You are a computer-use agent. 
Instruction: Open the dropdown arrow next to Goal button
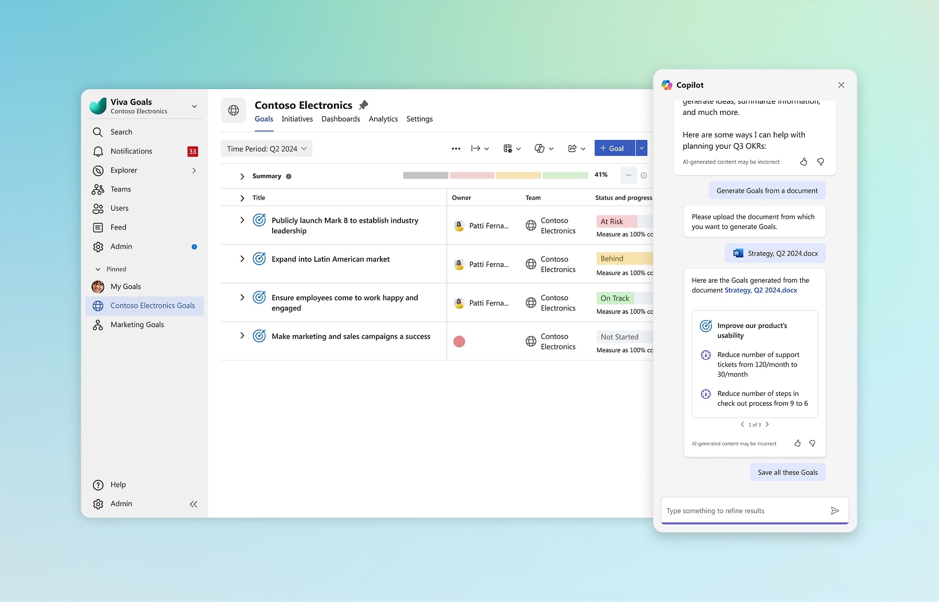click(x=641, y=148)
